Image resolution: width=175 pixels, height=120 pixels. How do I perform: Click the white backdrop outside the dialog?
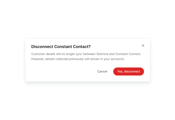(87, 100)
